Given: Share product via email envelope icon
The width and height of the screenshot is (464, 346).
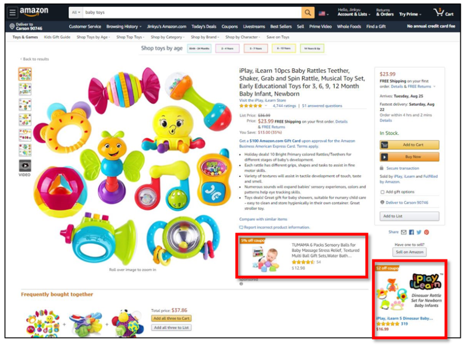Looking at the screenshot, I should 404,232.
